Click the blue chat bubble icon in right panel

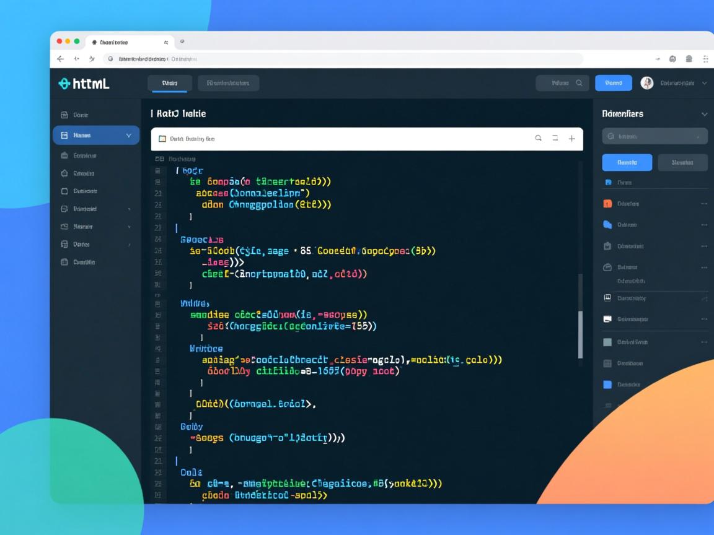pos(607,225)
